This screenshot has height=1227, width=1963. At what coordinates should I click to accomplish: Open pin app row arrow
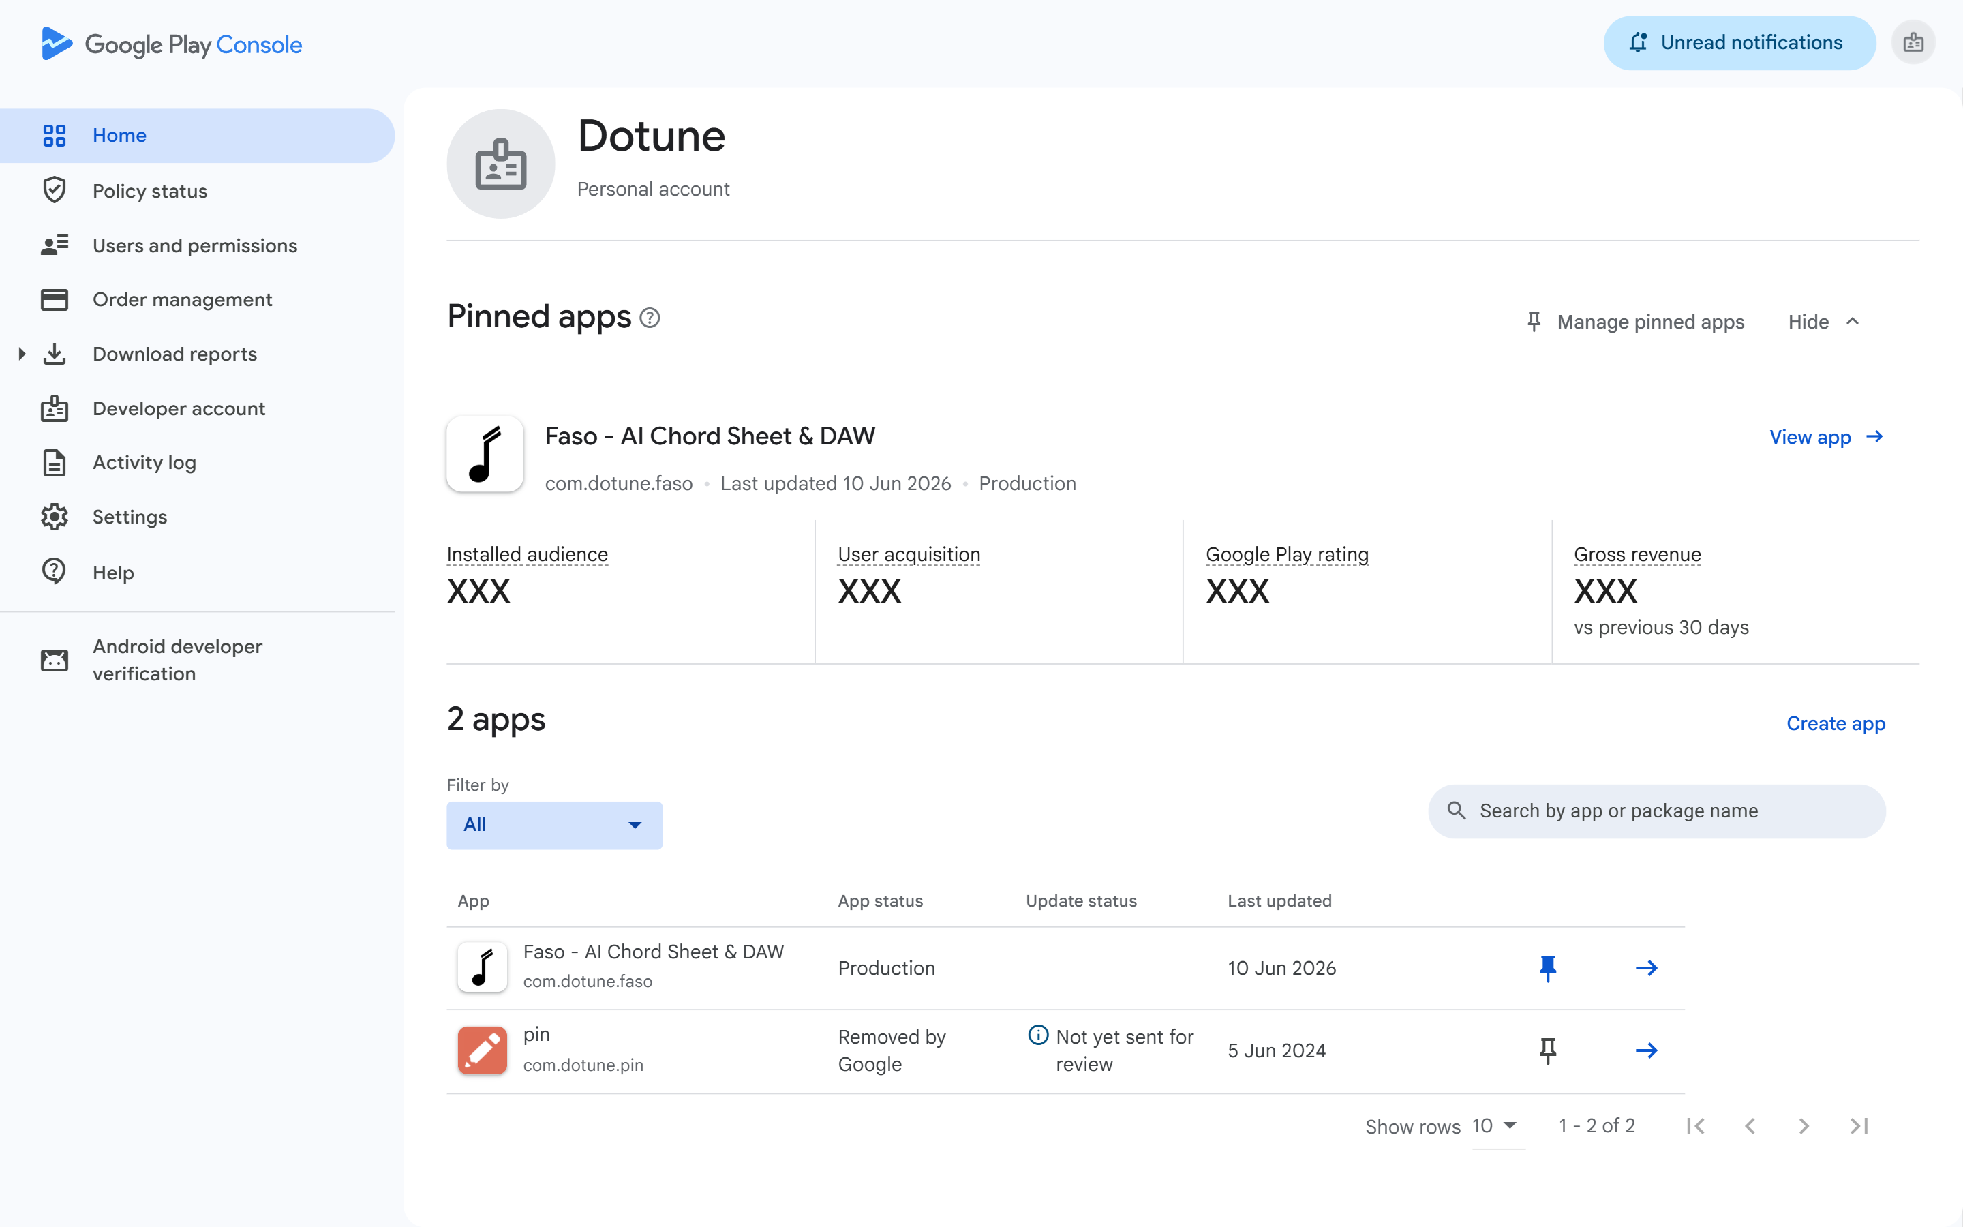[1646, 1050]
